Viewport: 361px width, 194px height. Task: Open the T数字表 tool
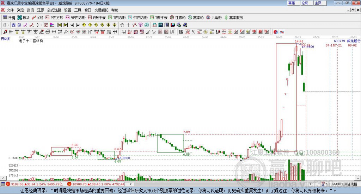[159, 18]
